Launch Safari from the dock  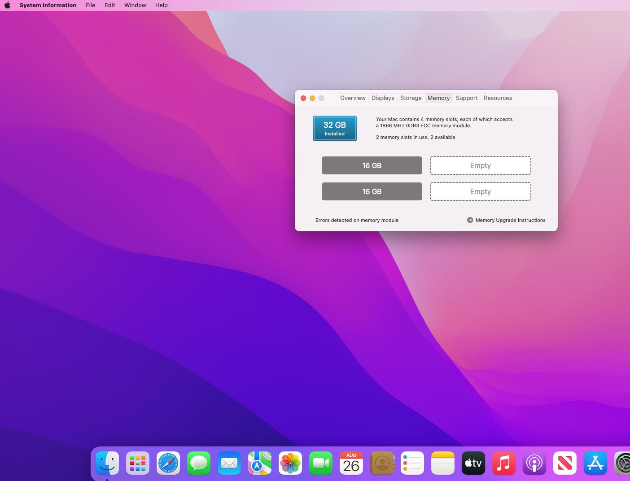[168, 463]
